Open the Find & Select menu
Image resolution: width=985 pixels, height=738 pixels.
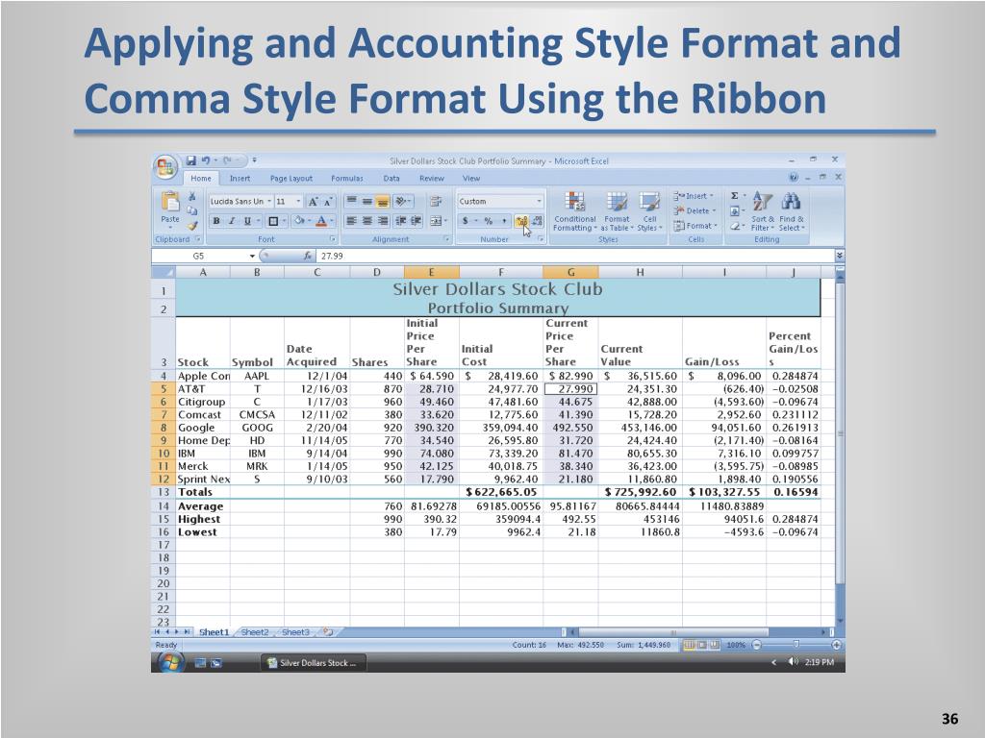[x=792, y=211]
